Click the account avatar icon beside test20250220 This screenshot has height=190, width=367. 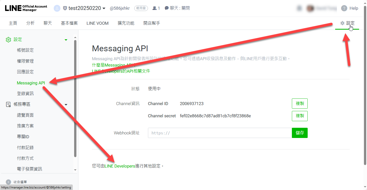click(x=57, y=8)
